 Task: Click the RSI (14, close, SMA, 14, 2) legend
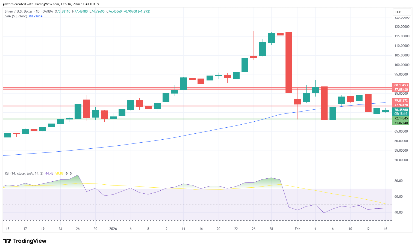(x=24, y=173)
